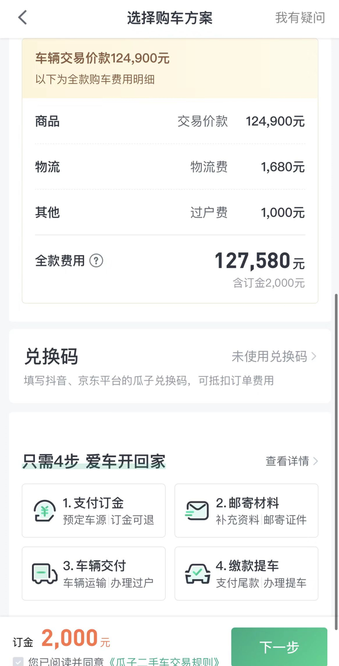Expand 查看详情 chevron arrow
The height and width of the screenshot is (666, 339).
pyautogui.click(x=316, y=461)
